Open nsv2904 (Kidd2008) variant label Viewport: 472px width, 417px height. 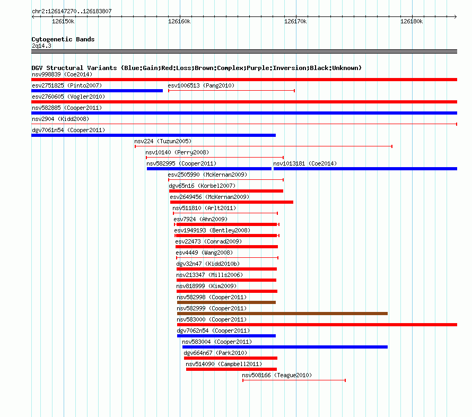point(60,119)
